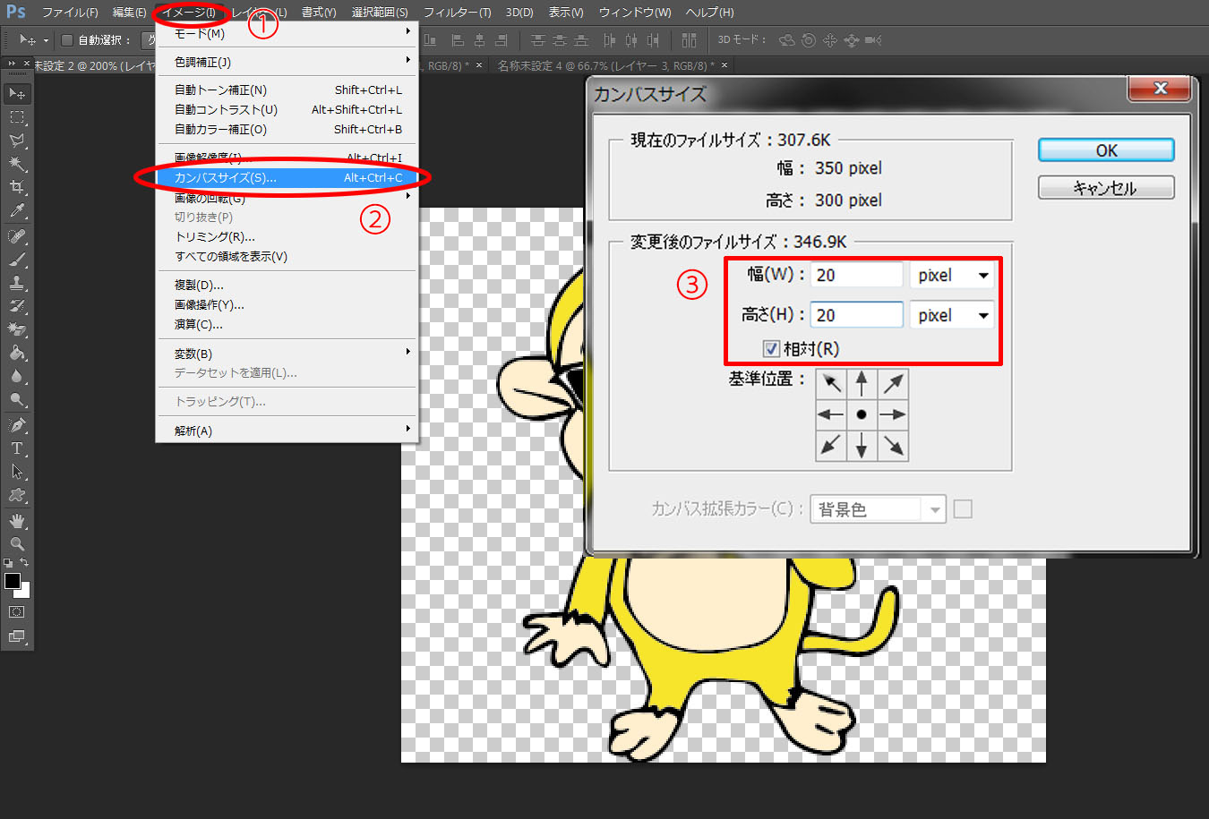Select the Custom Shape tool

tap(17, 495)
